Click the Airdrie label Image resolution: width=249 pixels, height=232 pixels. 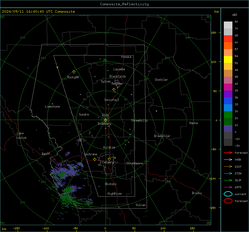pyautogui.click(x=109, y=147)
